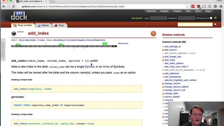
Task: Open assume_migrated_upto_version method
Action: [x=181, y=80]
